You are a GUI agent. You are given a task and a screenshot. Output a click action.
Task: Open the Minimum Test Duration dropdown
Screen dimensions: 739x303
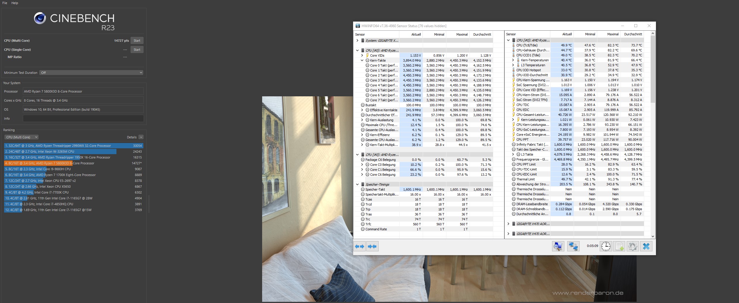tap(91, 73)
